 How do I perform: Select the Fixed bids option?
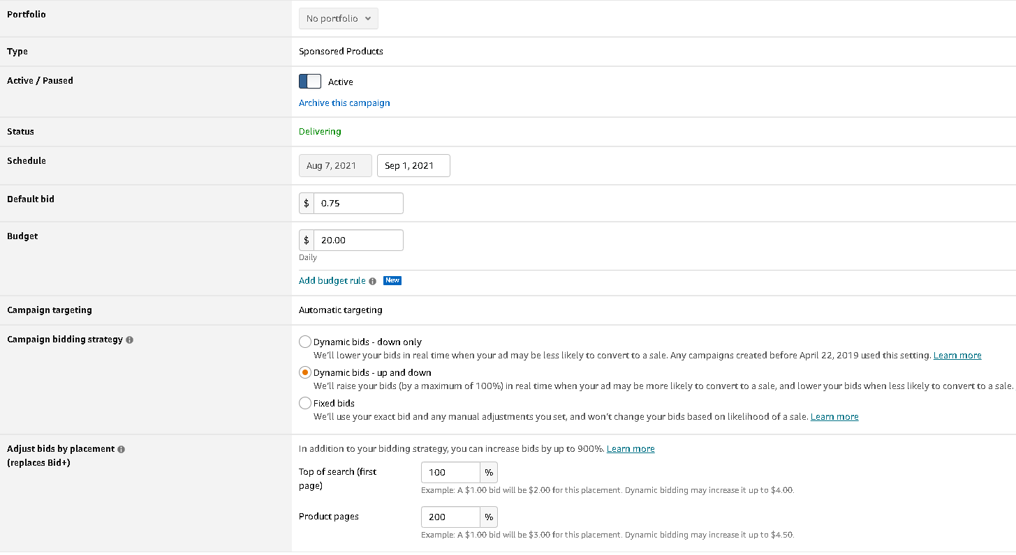305,403
